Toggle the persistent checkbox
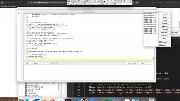180x101 pixels. pos(49,63)
